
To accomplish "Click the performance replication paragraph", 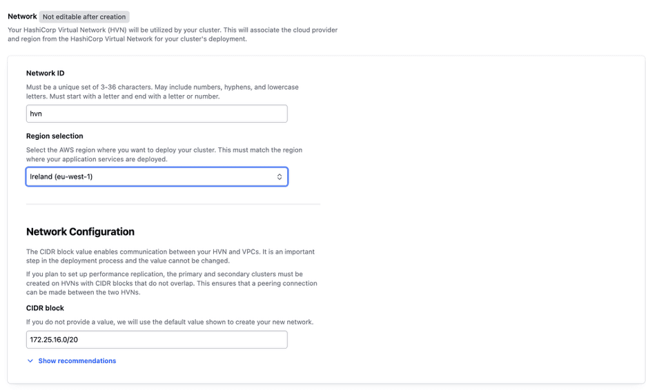I will (172, 283).
